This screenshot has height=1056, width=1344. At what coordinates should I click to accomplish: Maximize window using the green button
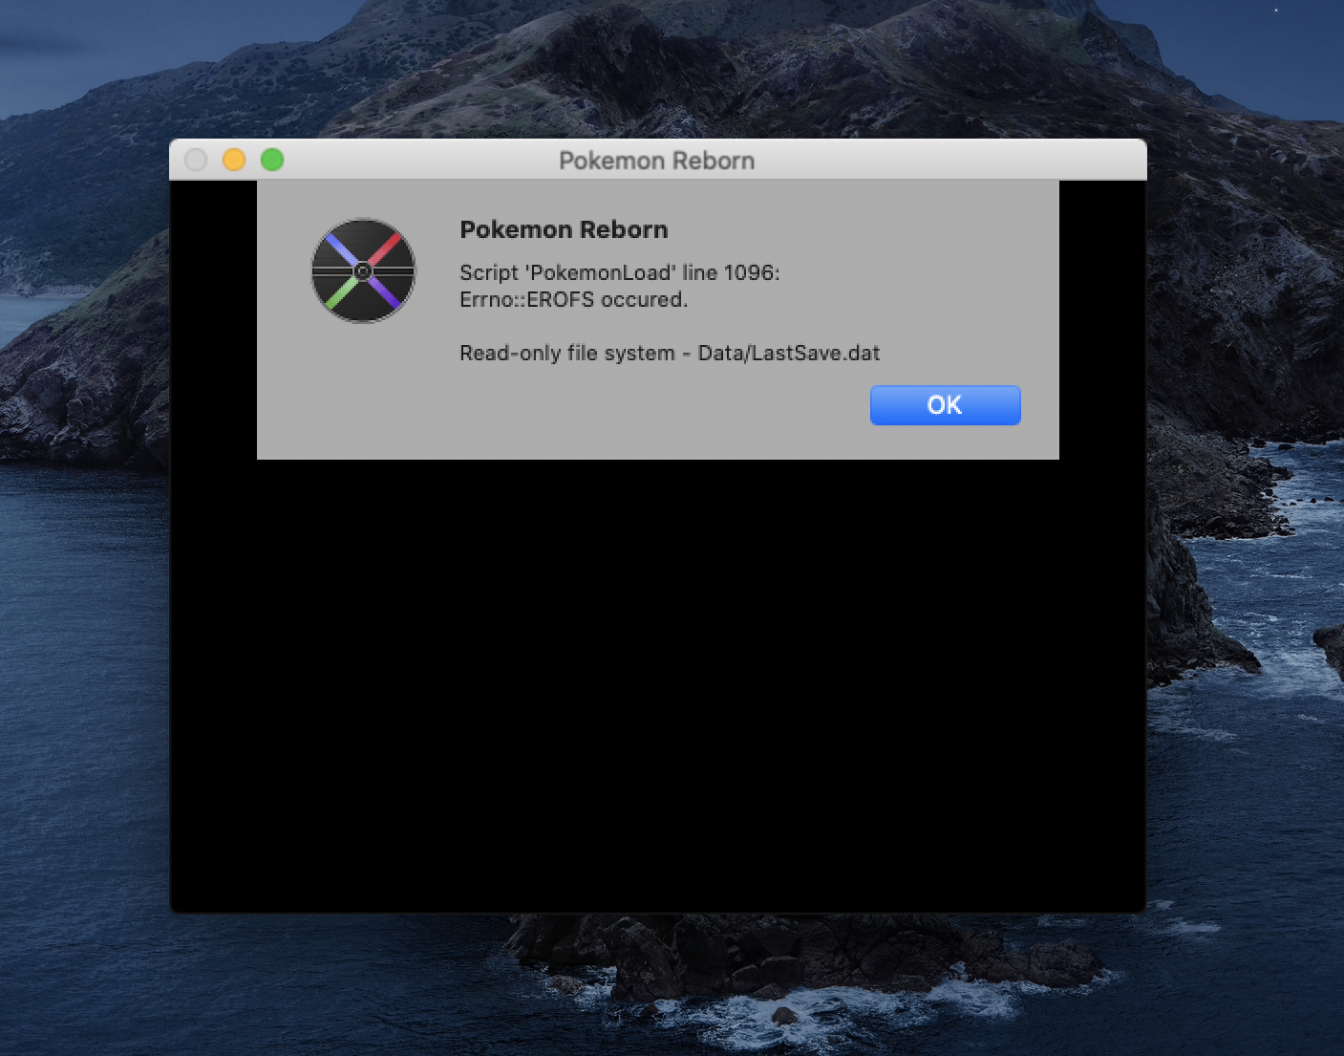point(272,160)
